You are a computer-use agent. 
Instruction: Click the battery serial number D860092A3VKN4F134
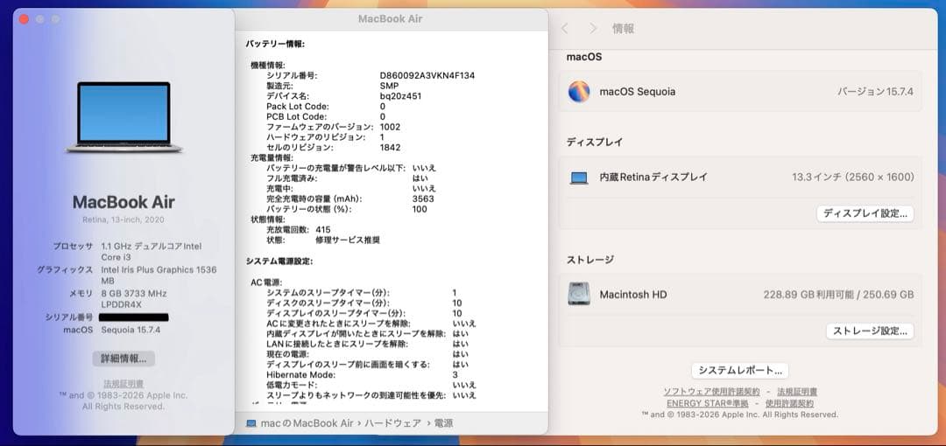click(x=427, y=76)
